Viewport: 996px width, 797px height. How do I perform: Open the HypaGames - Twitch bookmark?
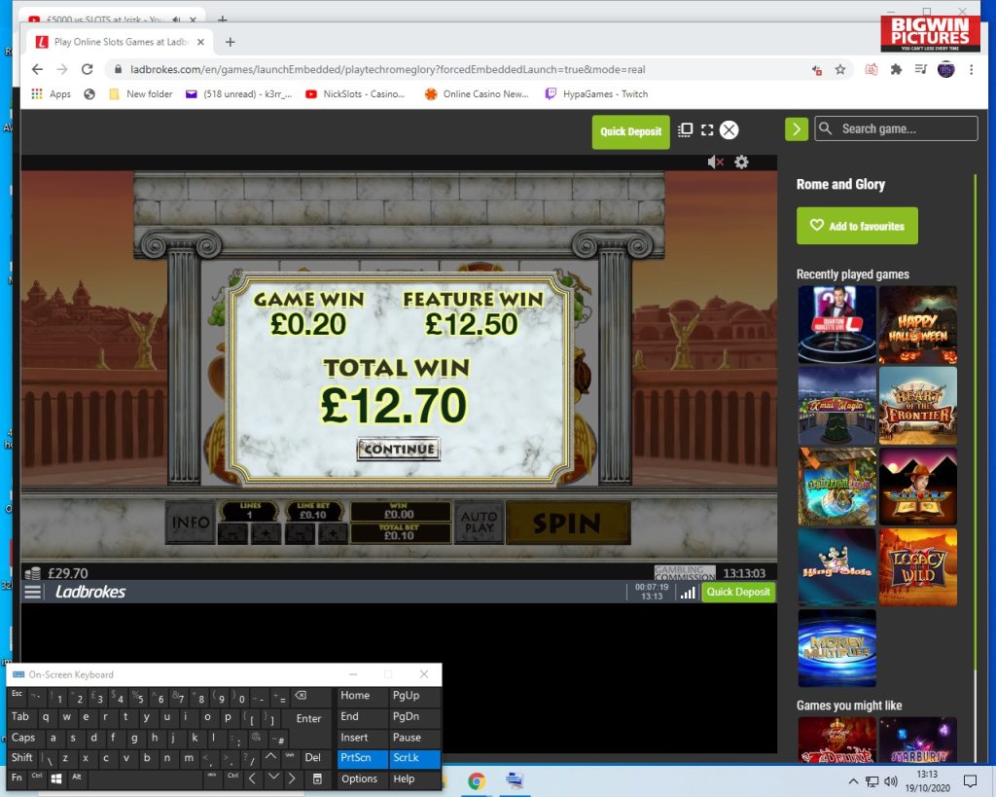pos(596,94)
